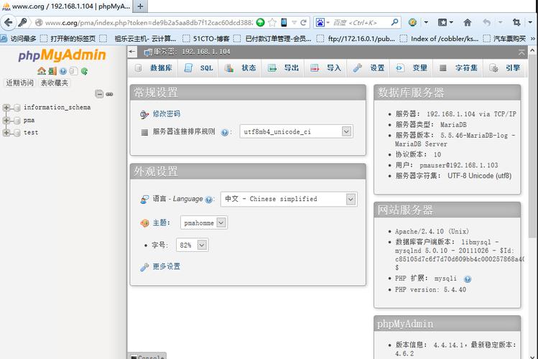This screenshot has width=538, height=359.
Task: Click the key icon left of address bar
Action: pyautogui.click(x=22, y=23)
